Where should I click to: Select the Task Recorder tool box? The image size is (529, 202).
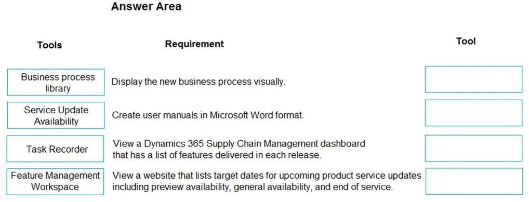55,149
